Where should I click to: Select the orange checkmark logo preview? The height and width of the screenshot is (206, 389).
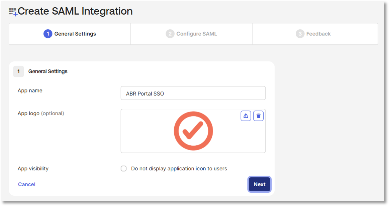tap(193, 131)
